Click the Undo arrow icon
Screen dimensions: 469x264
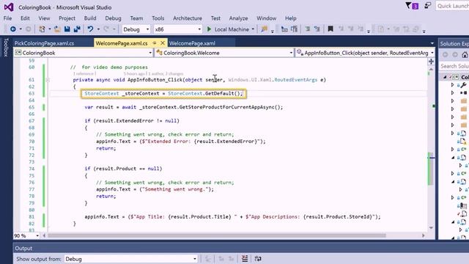click(x=90, y=29)
